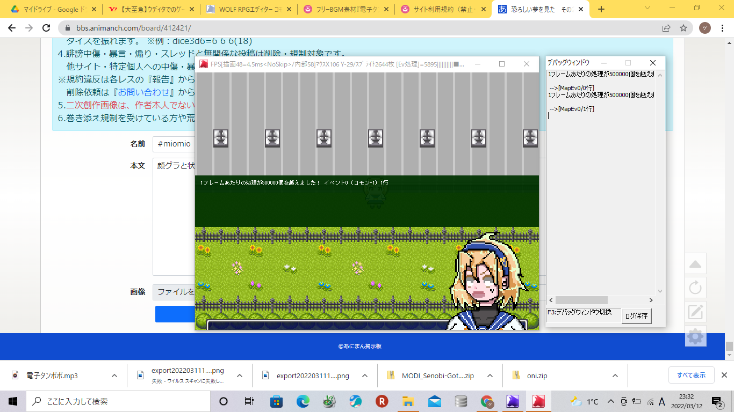Viewport: 734px width, 412px height.
Task: Close the Chrome downloads bar
Action: click(x=724, y=375)
